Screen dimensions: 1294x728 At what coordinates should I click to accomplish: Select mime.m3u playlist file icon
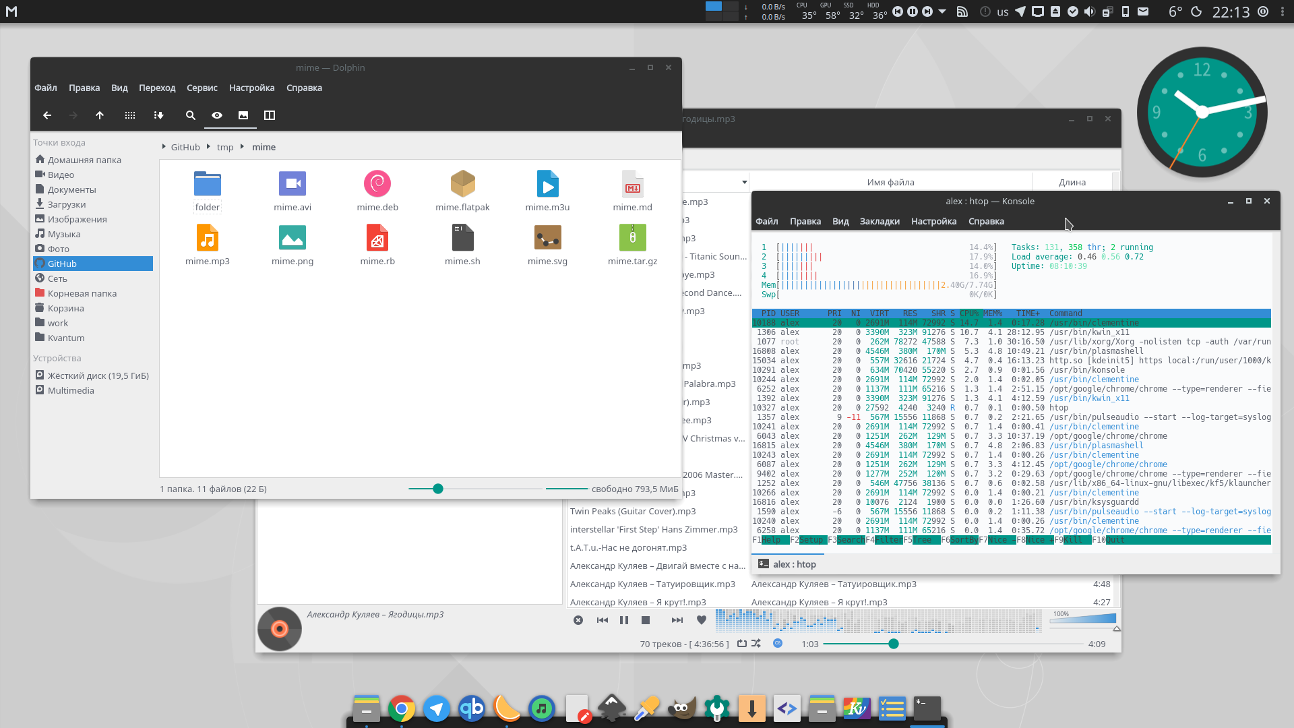548,183
